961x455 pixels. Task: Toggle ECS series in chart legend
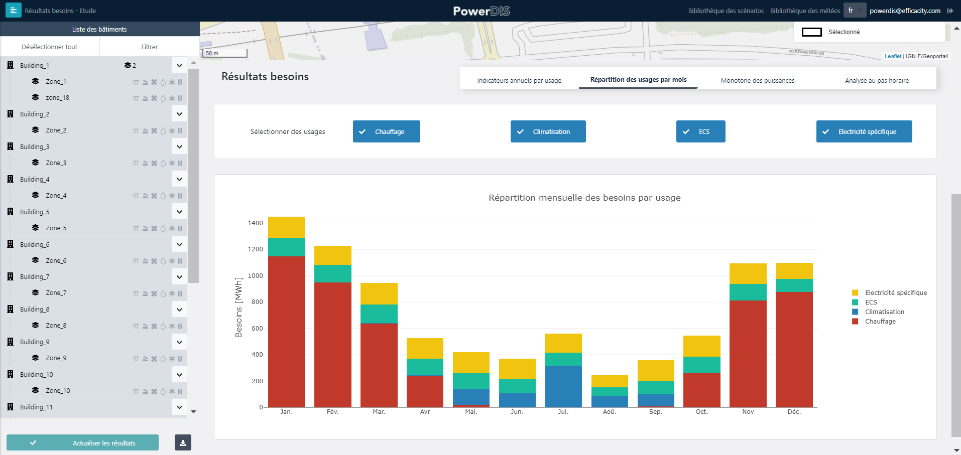(x=865, y=302)
